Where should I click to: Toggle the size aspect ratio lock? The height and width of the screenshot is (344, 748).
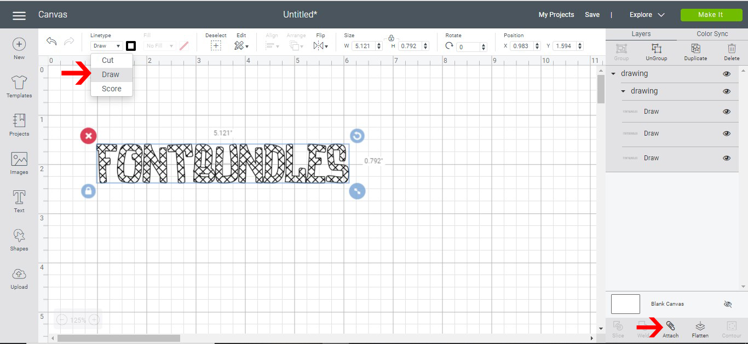point(391,38)
